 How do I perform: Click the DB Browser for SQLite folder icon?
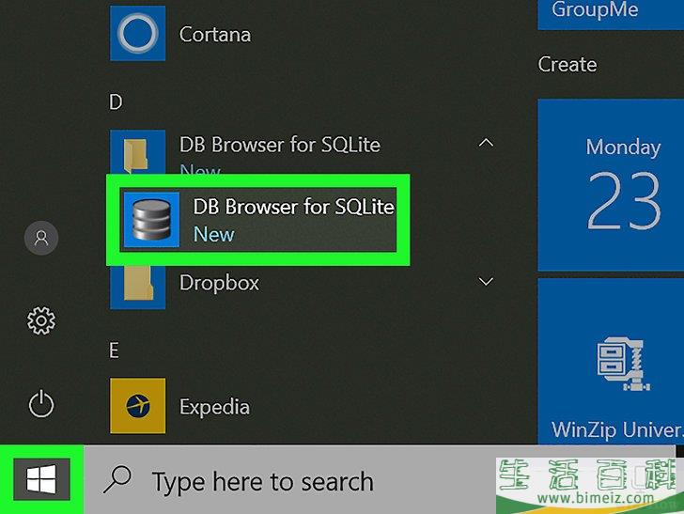pyautogui.click(x=138, y=150)
